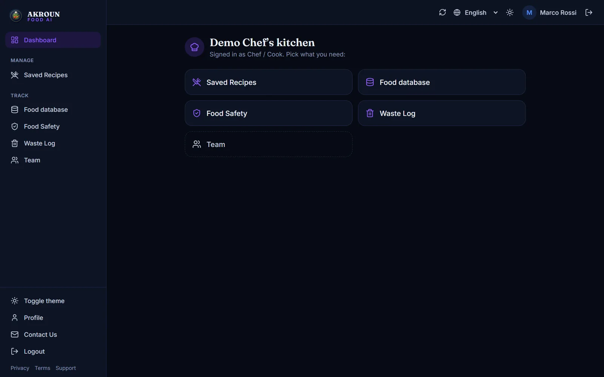
Task: Click the Contact Us envelope icon
Action: (x=15, y=334)
